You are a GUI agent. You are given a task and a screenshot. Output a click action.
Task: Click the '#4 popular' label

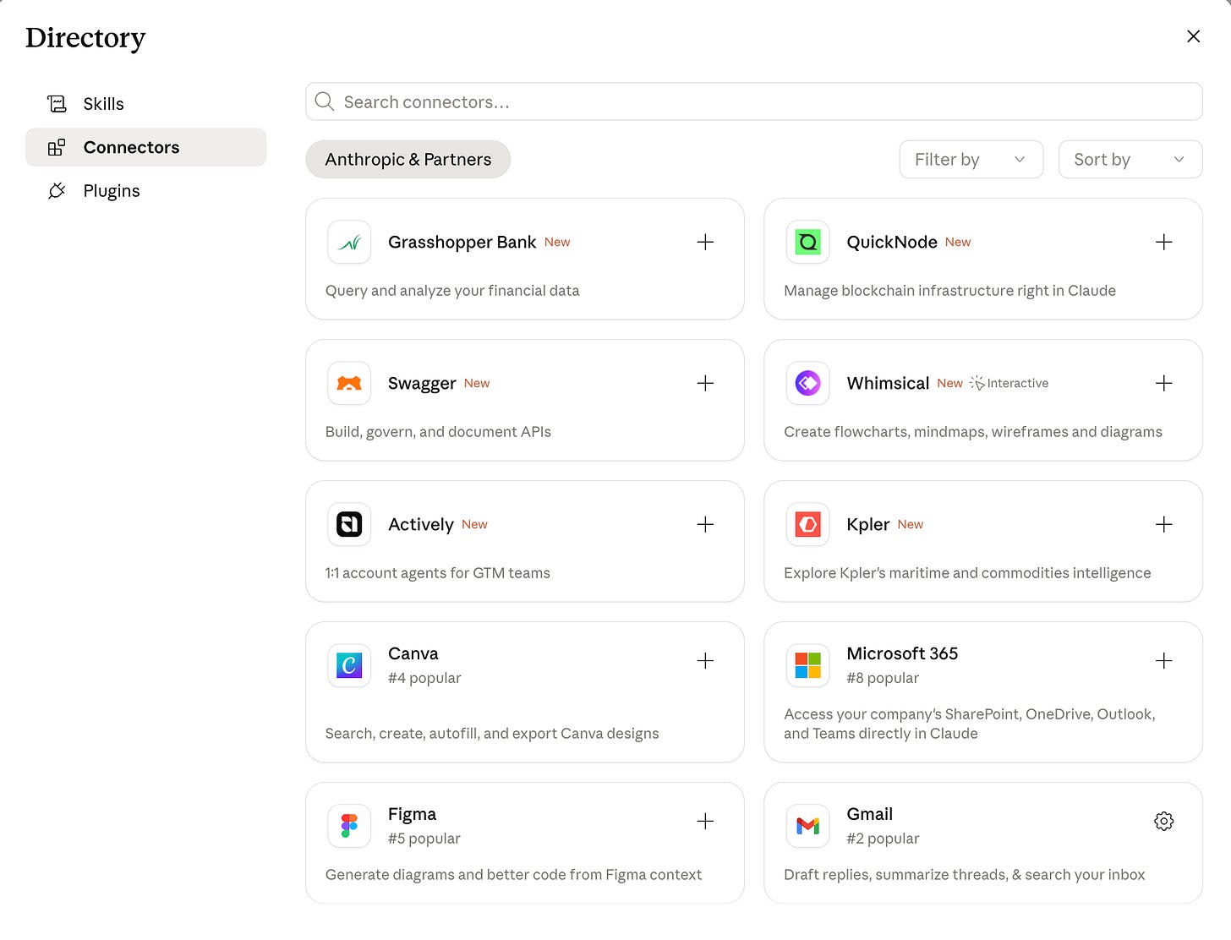tap(424, 679)
